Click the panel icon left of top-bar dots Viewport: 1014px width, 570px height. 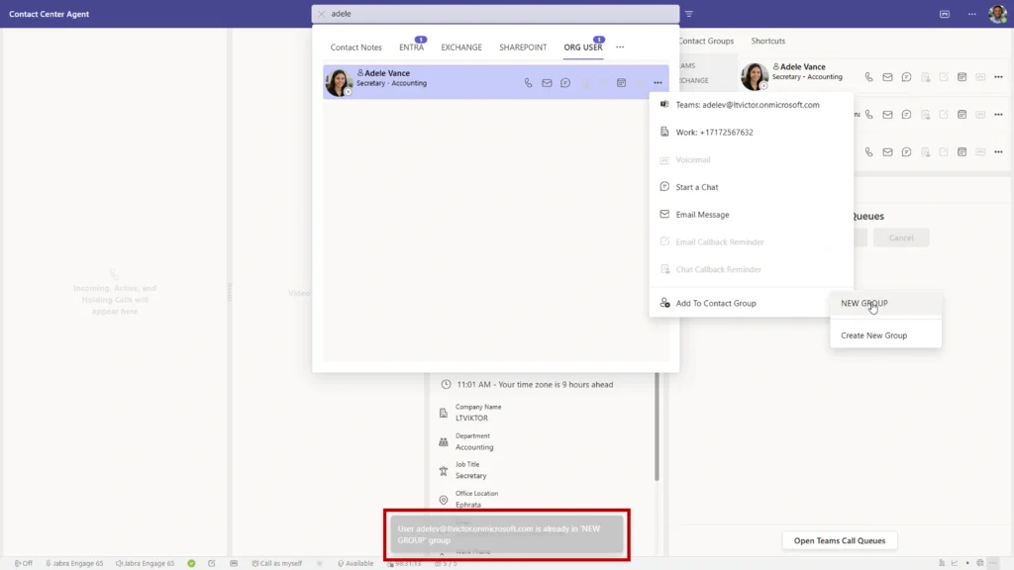945,14
